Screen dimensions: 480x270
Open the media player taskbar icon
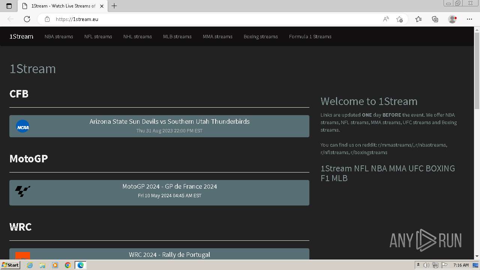pyautogui.click(x=55, y=265)
